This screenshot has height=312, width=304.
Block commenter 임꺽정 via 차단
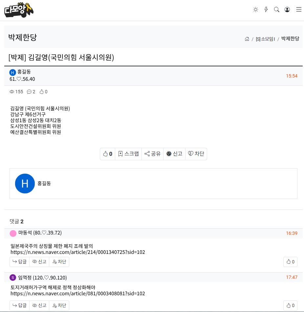click(59, 305)
